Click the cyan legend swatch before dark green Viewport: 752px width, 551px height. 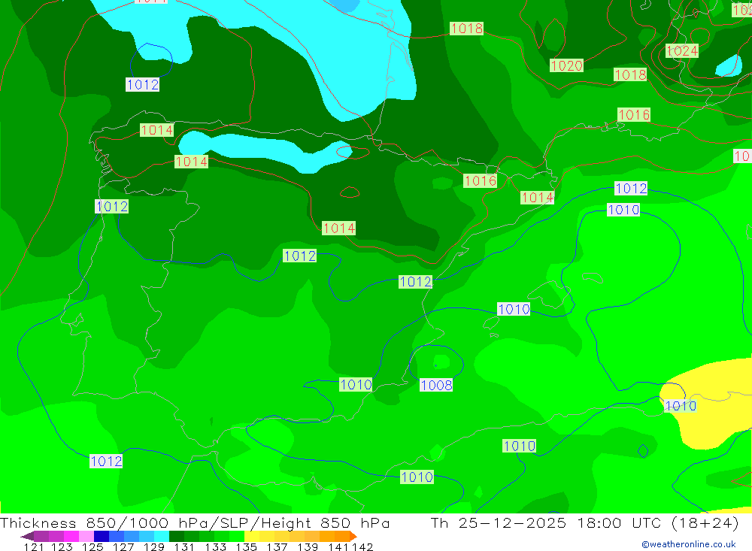point(161,536)
